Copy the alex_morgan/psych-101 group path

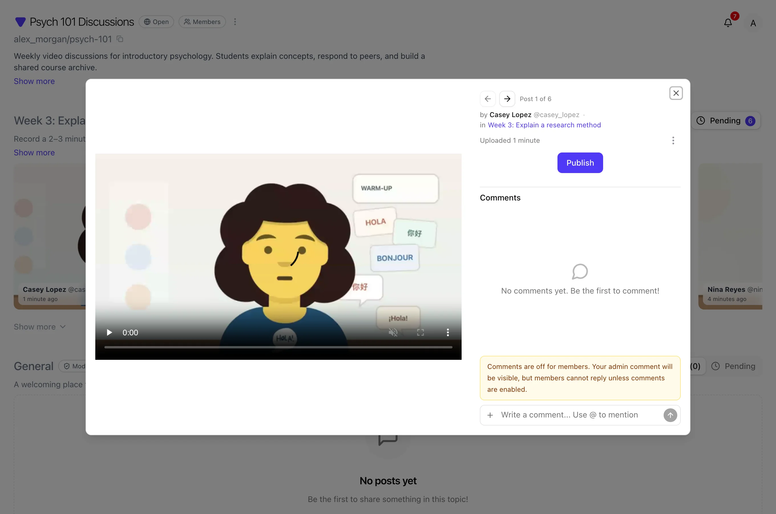[120, 39]
